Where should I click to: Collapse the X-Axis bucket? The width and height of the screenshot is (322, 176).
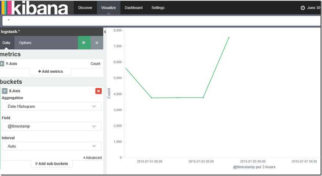click(4, 91)
